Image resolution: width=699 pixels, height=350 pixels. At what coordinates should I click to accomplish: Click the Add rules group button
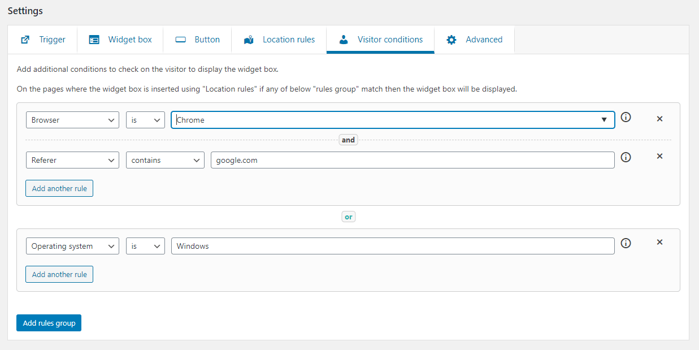coord(49,323)
